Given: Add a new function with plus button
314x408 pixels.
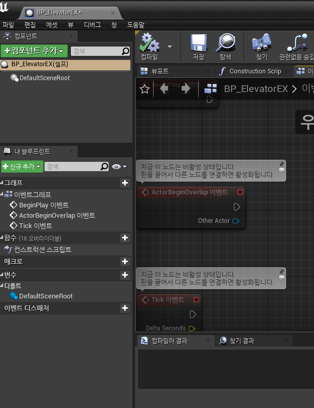Looking at the screenshot, I should [125, 237].
